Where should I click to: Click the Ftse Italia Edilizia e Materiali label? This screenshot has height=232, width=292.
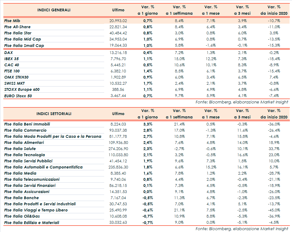coord(32,222)
